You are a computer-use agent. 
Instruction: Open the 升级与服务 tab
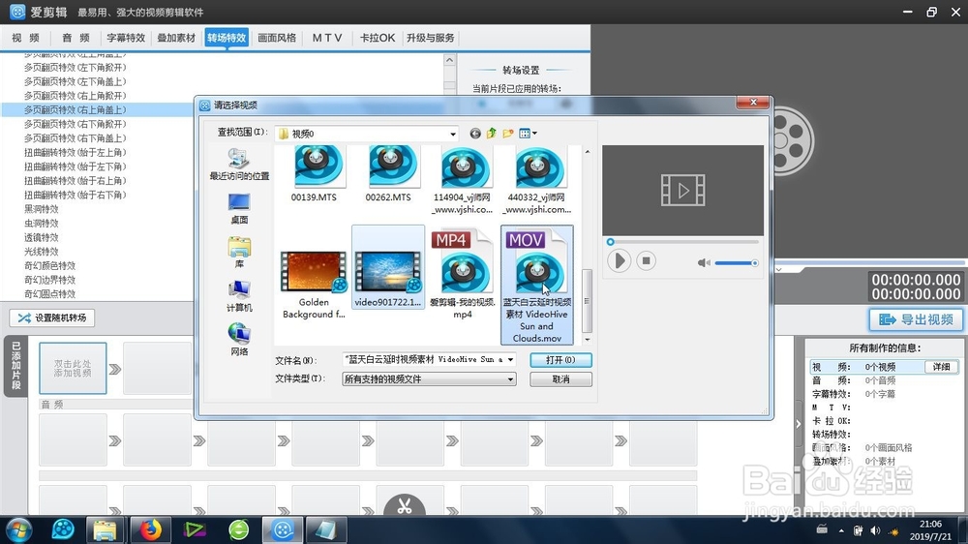click(x=431, y=38)
